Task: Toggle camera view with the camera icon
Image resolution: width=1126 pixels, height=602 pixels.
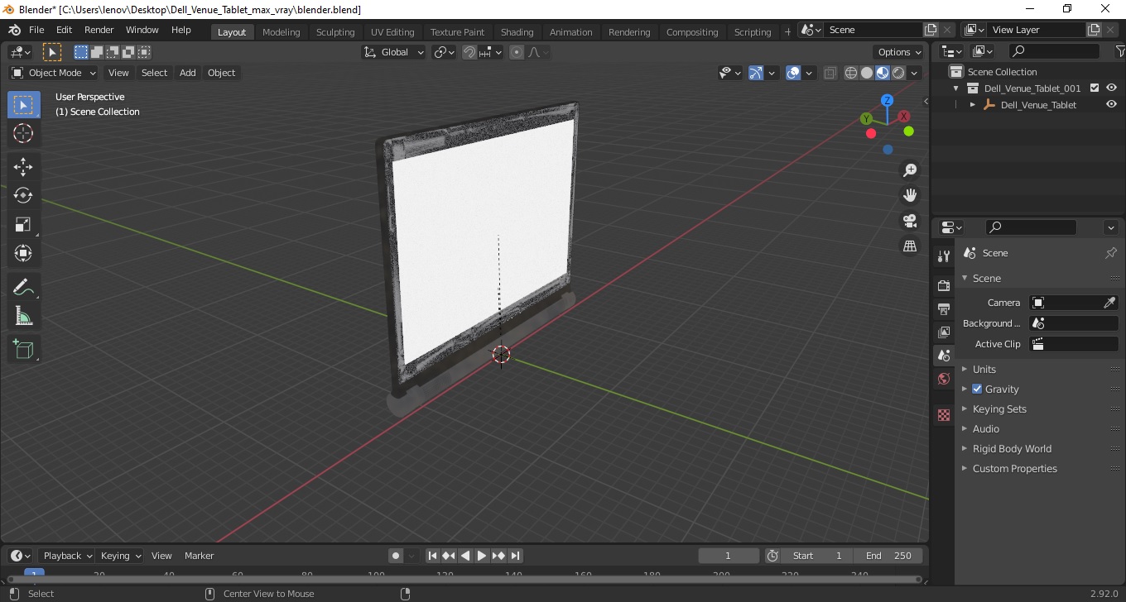Action: tap(910, 221)
